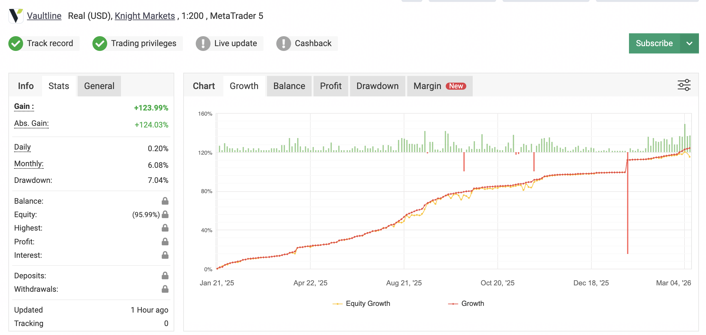Toggle Equity Growth series in legend
Viewport: 706px width, 335px height.
coord(362,304)
